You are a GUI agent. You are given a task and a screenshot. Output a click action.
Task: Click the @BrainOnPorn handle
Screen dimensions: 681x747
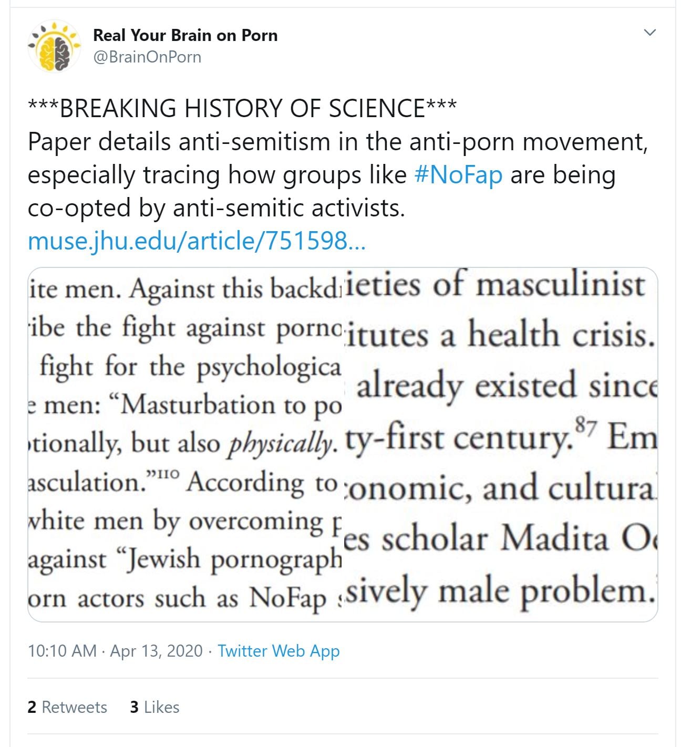click(x=147, y=57)
